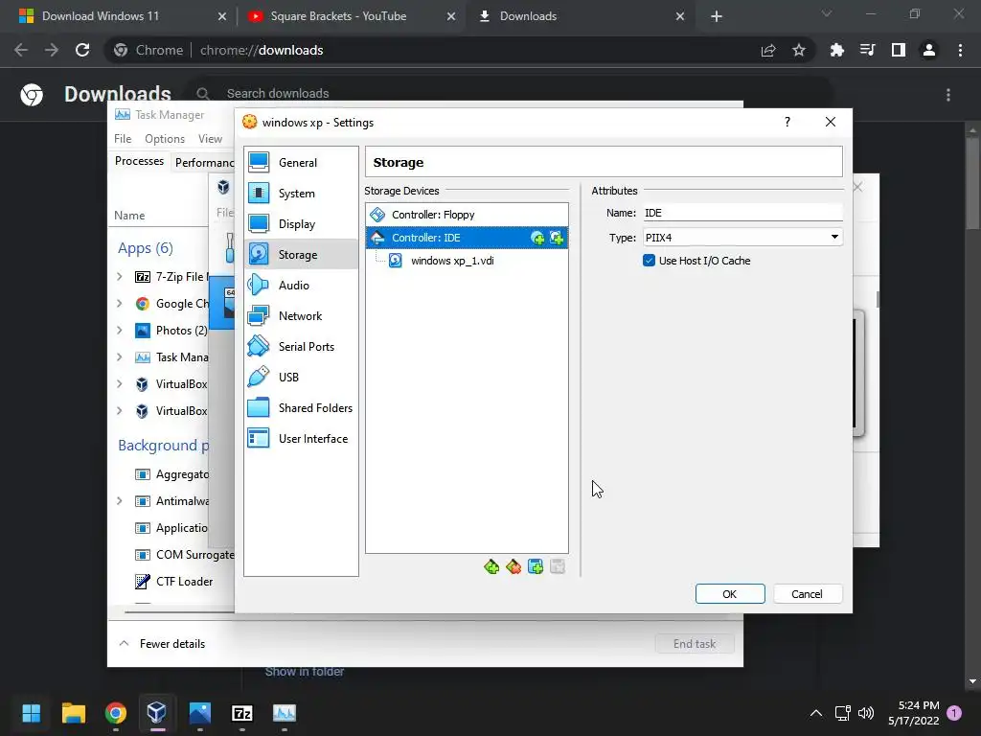Switch to Task Manager Performance tab
Screen dimensions: 981x736
click(x=203, y=163)
